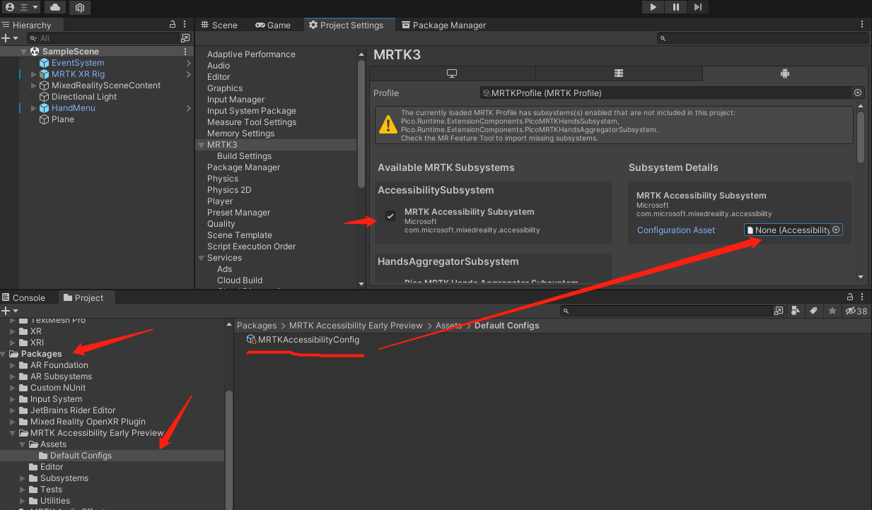Screen dimensions: 872x510
Task: Select the middle UWP platform tab icon
Action: (x=619, y=73)
